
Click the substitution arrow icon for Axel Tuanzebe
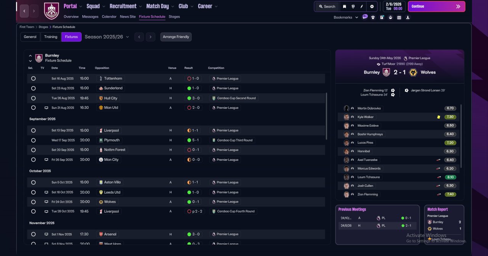[439, 160]
